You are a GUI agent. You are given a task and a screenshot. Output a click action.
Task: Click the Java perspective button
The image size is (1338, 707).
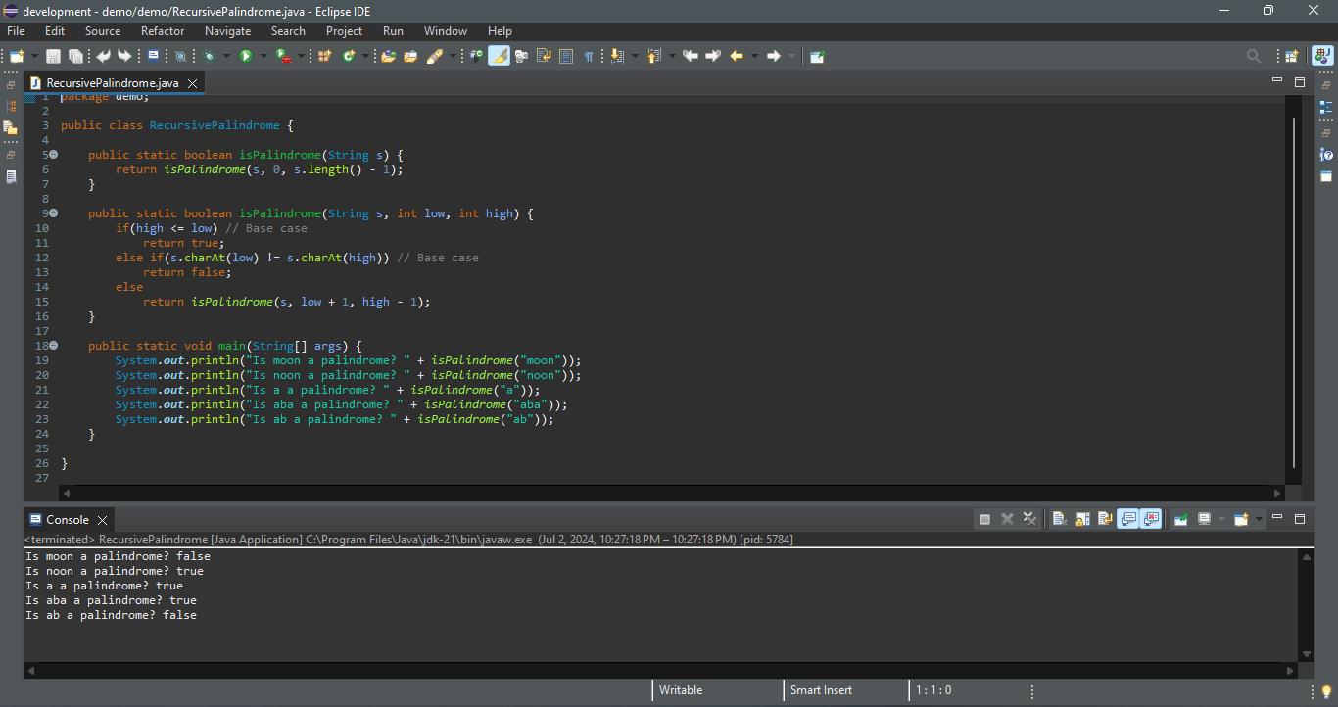pos(1322,56)
